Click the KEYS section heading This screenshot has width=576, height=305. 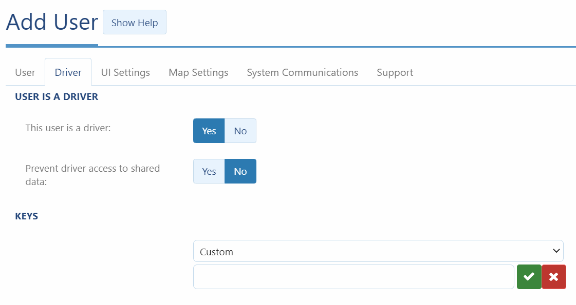pyautogui.click(x=27, y=216)
